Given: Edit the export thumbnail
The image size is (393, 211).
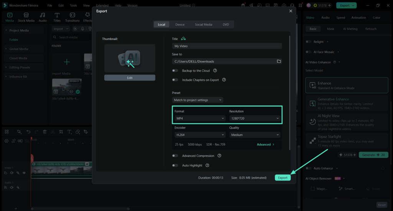Looking at the screenshot, I should click(130, 78).
